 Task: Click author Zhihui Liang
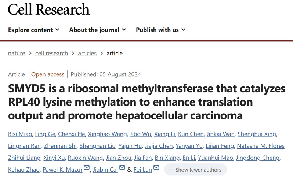click(x=24, y=158)
